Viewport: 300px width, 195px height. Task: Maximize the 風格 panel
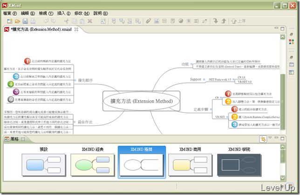282,138
